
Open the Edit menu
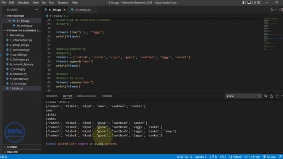click(x=11, y=3)
